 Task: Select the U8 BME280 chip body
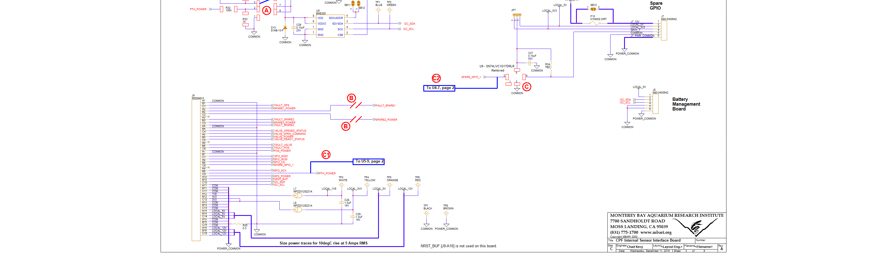330,26
